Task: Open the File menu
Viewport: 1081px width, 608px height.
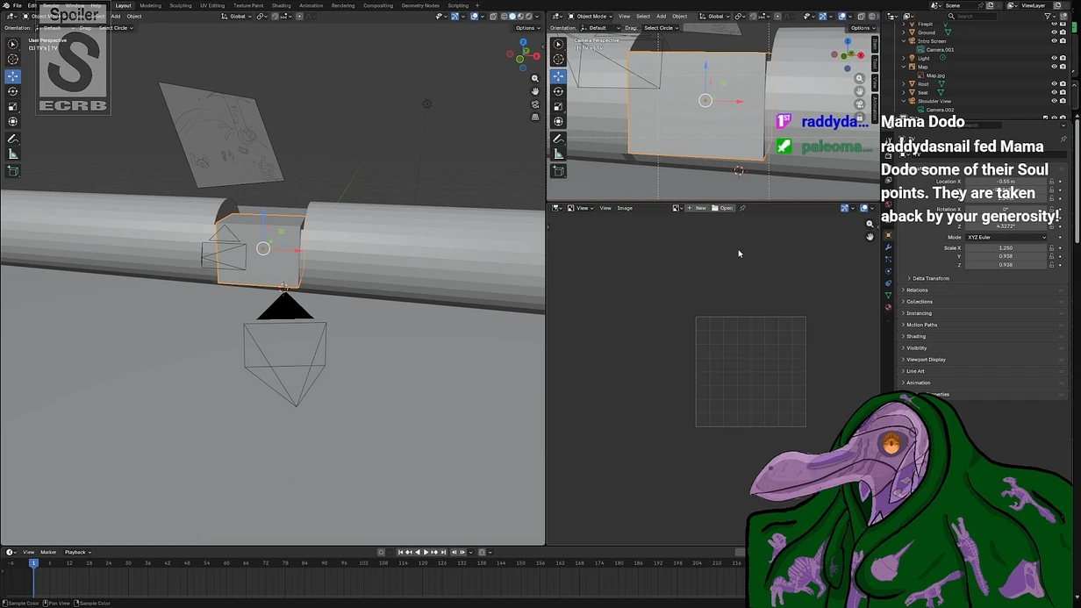Action: [x=18, y=5]
